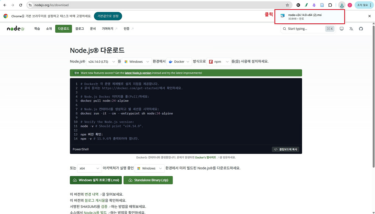The height and width of the screenshot is (214, 375).
Task: Copy code with 클립보드에 복사 button
Action: tap(286, 149)
